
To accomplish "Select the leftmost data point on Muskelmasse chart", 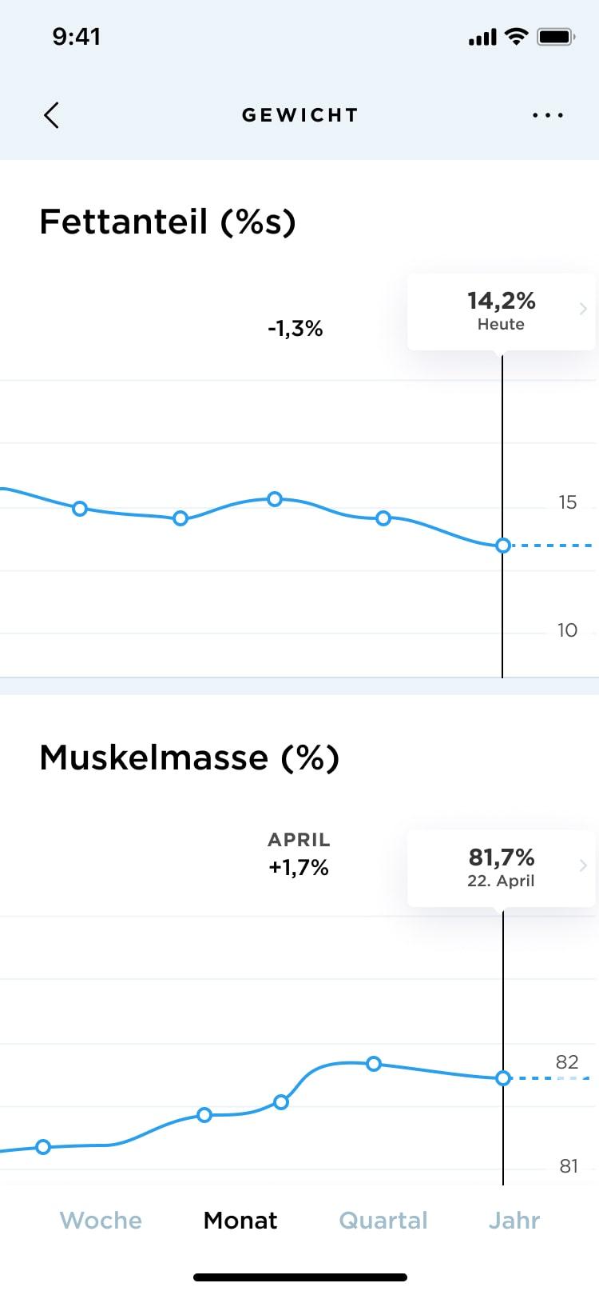I will 44,1147.
